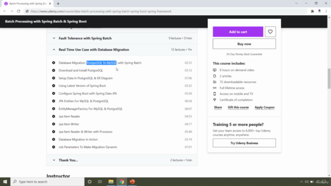Click the wishlist heart icon

tap(270, 32)
